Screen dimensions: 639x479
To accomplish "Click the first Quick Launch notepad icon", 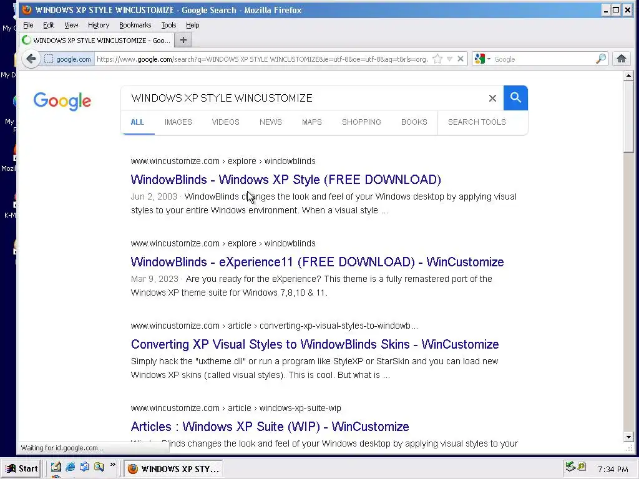I will point(56,467).
